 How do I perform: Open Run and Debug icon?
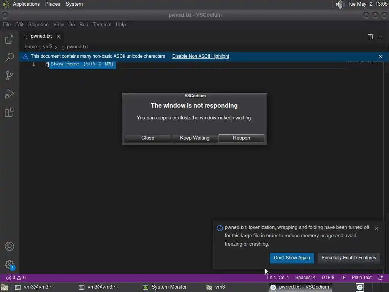point(9,94)
